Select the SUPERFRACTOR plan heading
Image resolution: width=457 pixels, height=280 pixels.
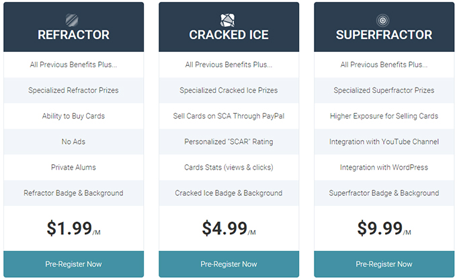(384, 35)
